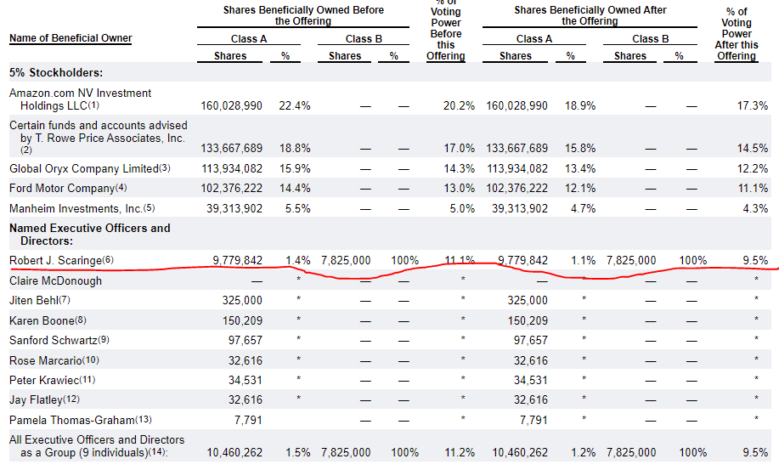Click Ford's 11.1% voting power after offering
Image resolution: width=779 pixels, height=470 pixels.
point(752,189)
